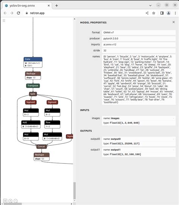Viewport: 179px width, 205px height.
Task: Reload the netron.app page
Action: coord(19,13)
